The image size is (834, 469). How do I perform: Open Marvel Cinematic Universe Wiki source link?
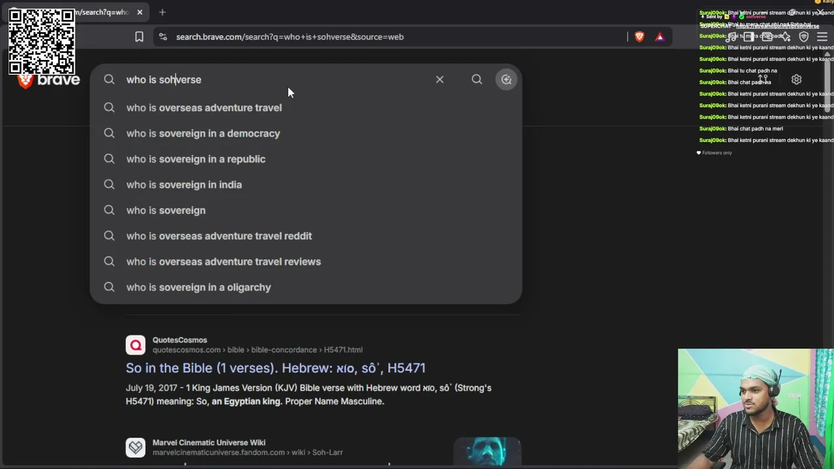click(x=208, y=442)
